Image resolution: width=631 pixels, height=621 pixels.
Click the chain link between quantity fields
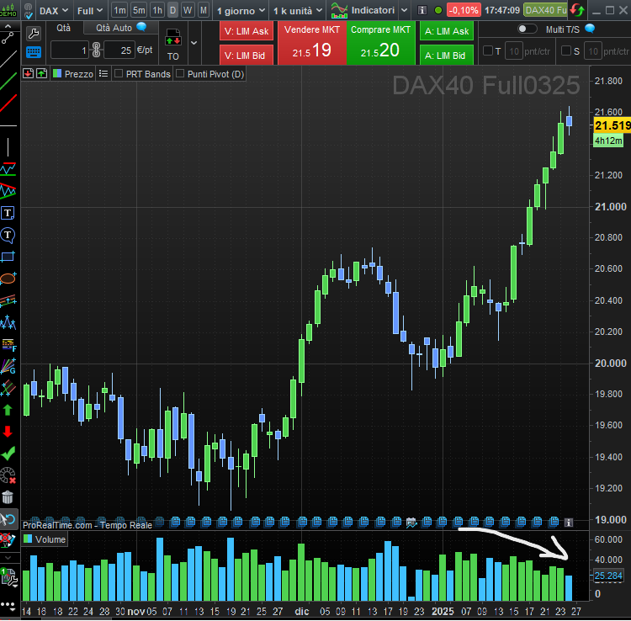click(x=96, y=50)
